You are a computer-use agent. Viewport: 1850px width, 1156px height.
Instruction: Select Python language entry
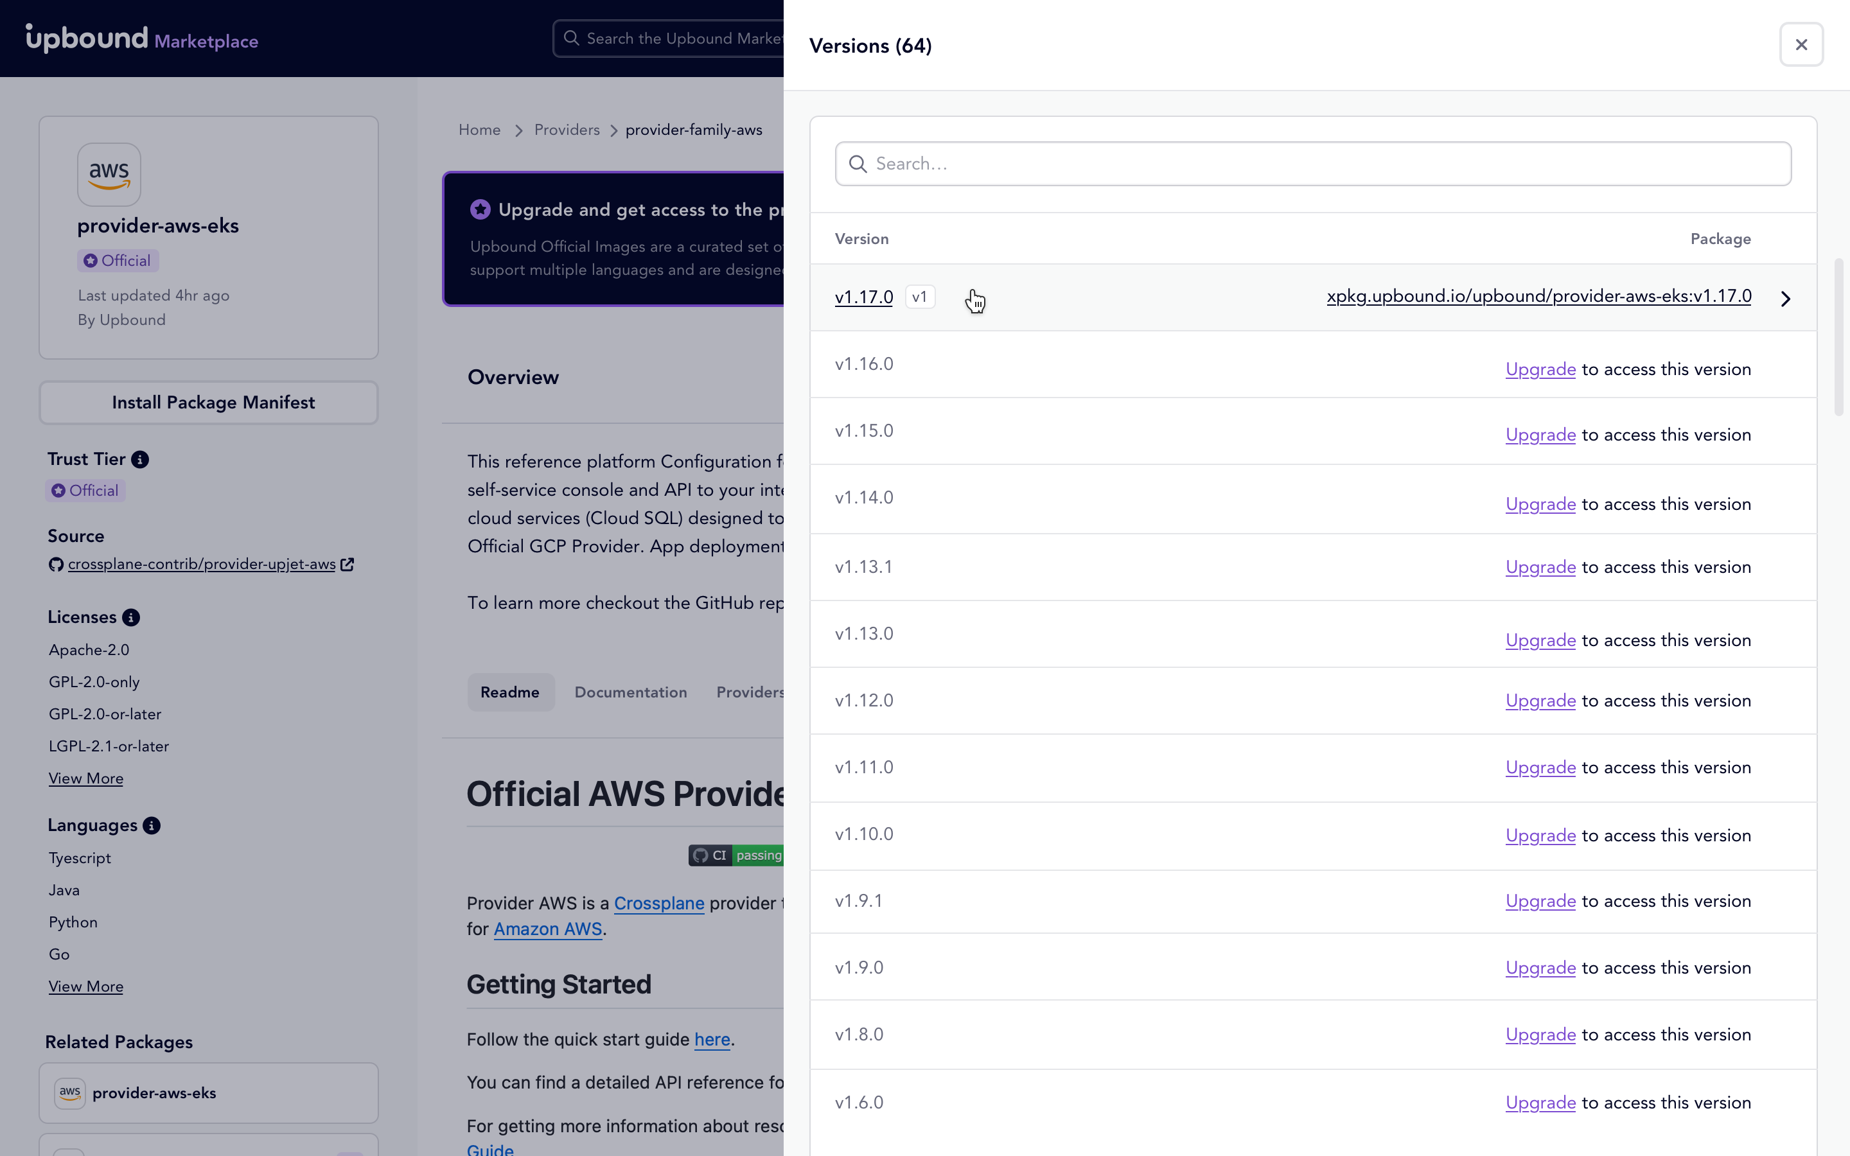pos(73,922)
